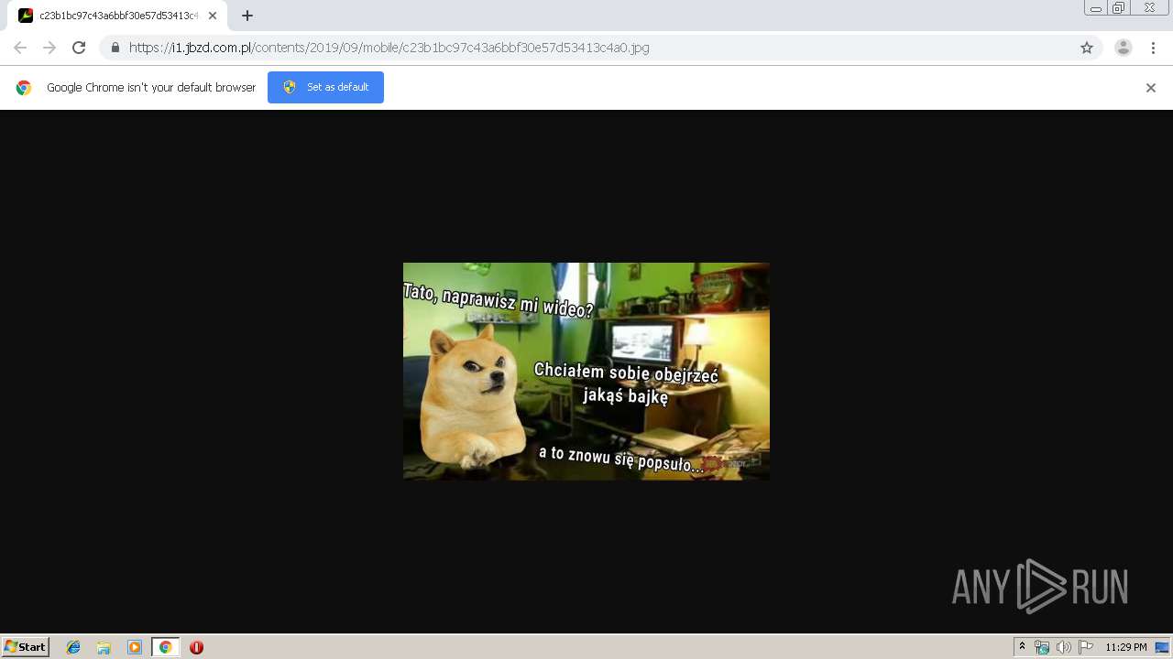Open the Windows Start menu
The height and width of the screenshot is (659, 1173).
tap(26, 647)
